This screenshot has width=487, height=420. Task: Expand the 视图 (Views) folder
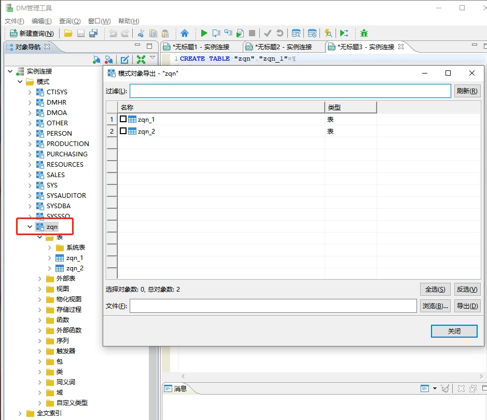click(x=40, y=288)
